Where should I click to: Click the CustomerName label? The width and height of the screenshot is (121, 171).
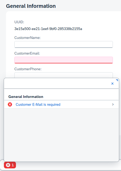click(x=27, y=38)
